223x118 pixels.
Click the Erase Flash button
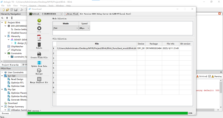pos(71,14)
